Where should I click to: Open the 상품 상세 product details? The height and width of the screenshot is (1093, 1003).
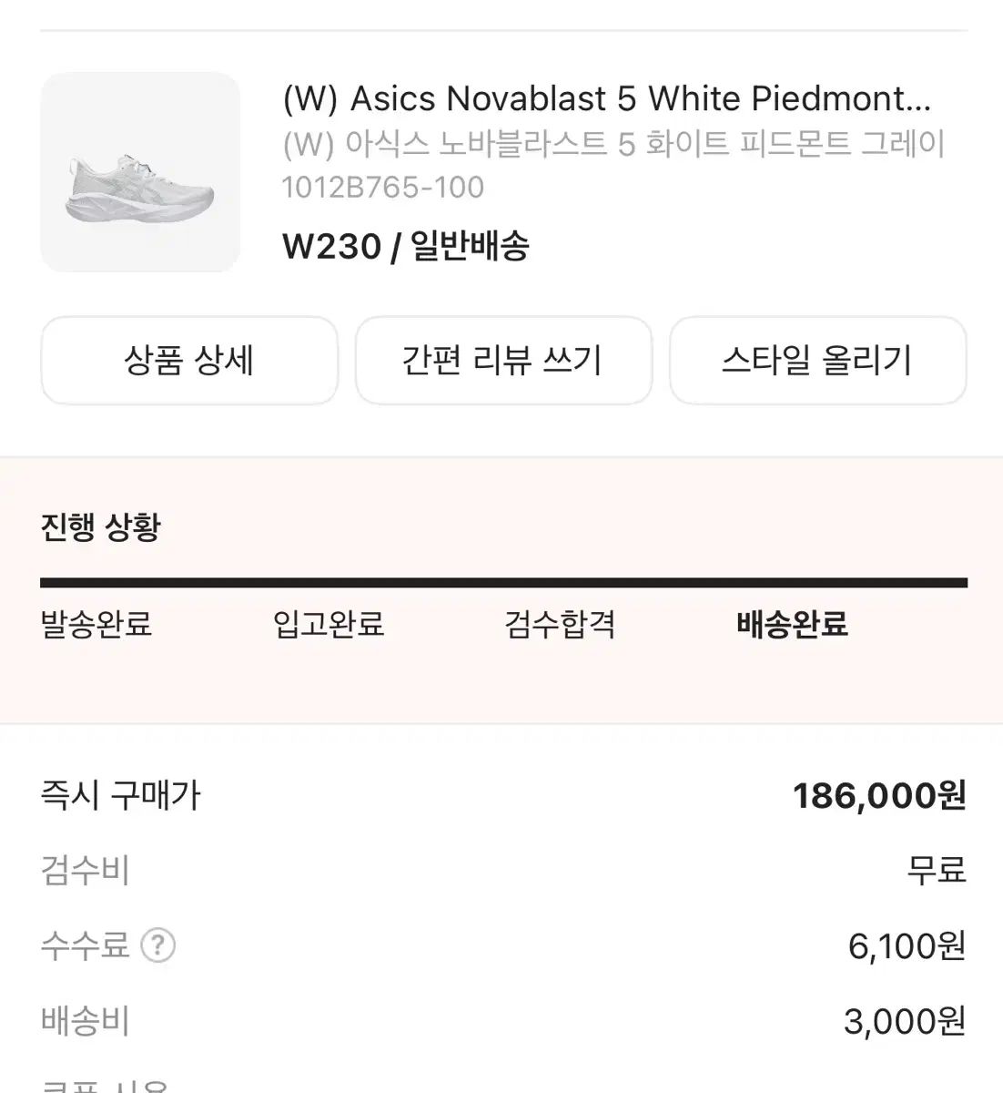tap(189, 361)
